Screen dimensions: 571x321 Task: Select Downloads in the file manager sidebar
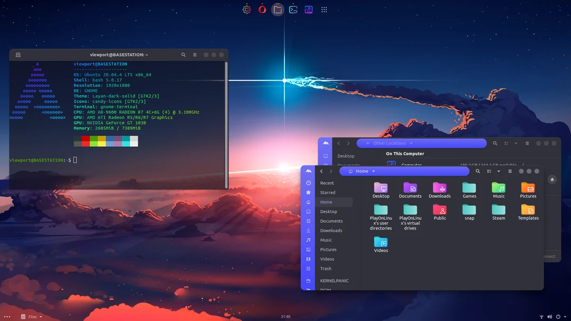click(x=331, y=230)
